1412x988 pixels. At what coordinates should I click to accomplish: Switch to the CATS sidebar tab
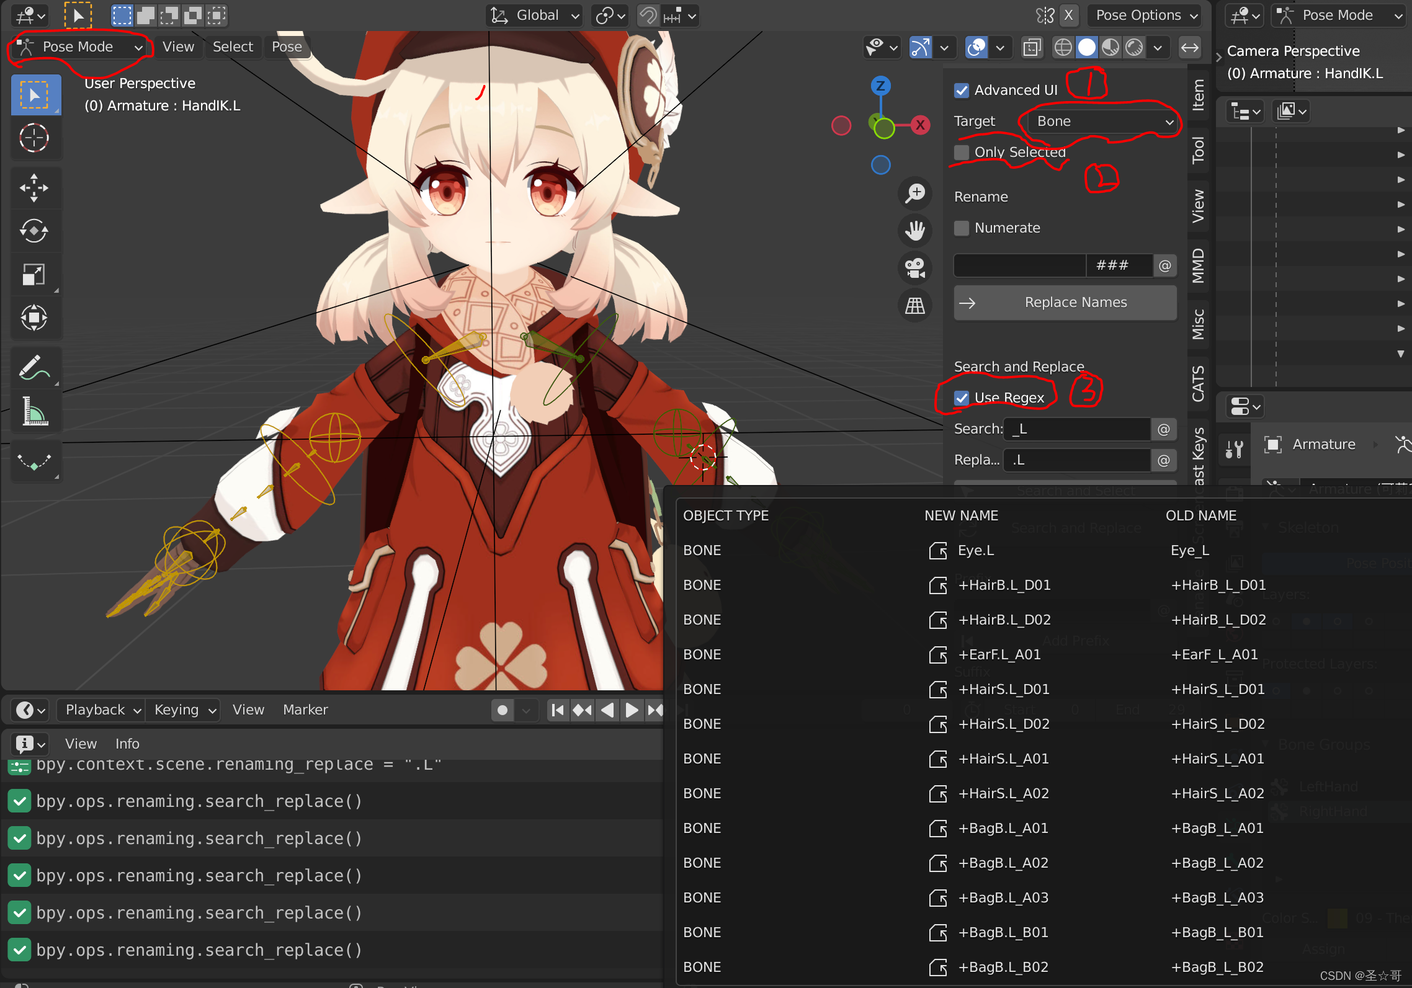[1198, 383]
